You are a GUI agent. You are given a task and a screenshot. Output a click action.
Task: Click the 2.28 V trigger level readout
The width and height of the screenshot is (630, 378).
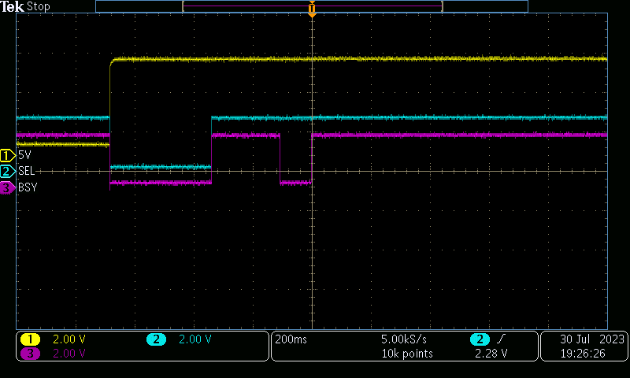click(x=491, y=354)
